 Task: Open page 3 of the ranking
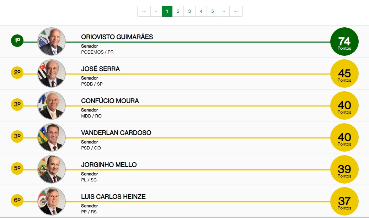[x=189, y=11]
